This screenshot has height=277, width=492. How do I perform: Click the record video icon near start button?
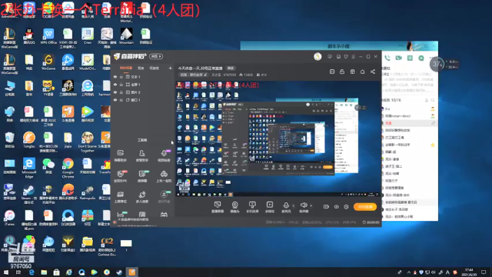point(326,207)
